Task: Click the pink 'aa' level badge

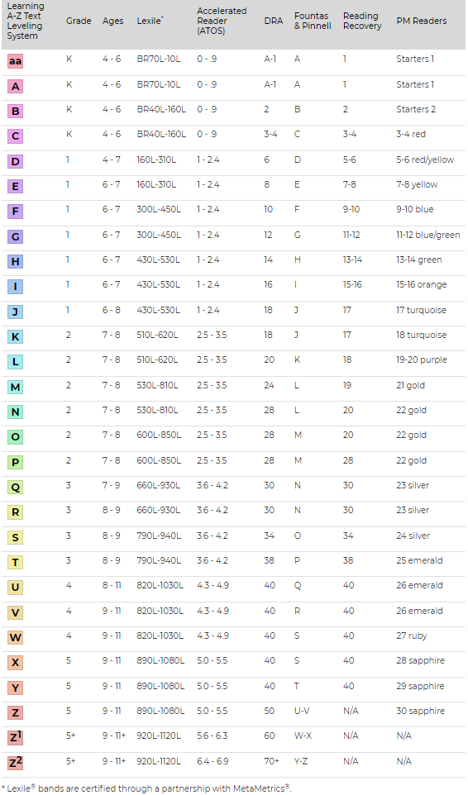Action: 15,62
